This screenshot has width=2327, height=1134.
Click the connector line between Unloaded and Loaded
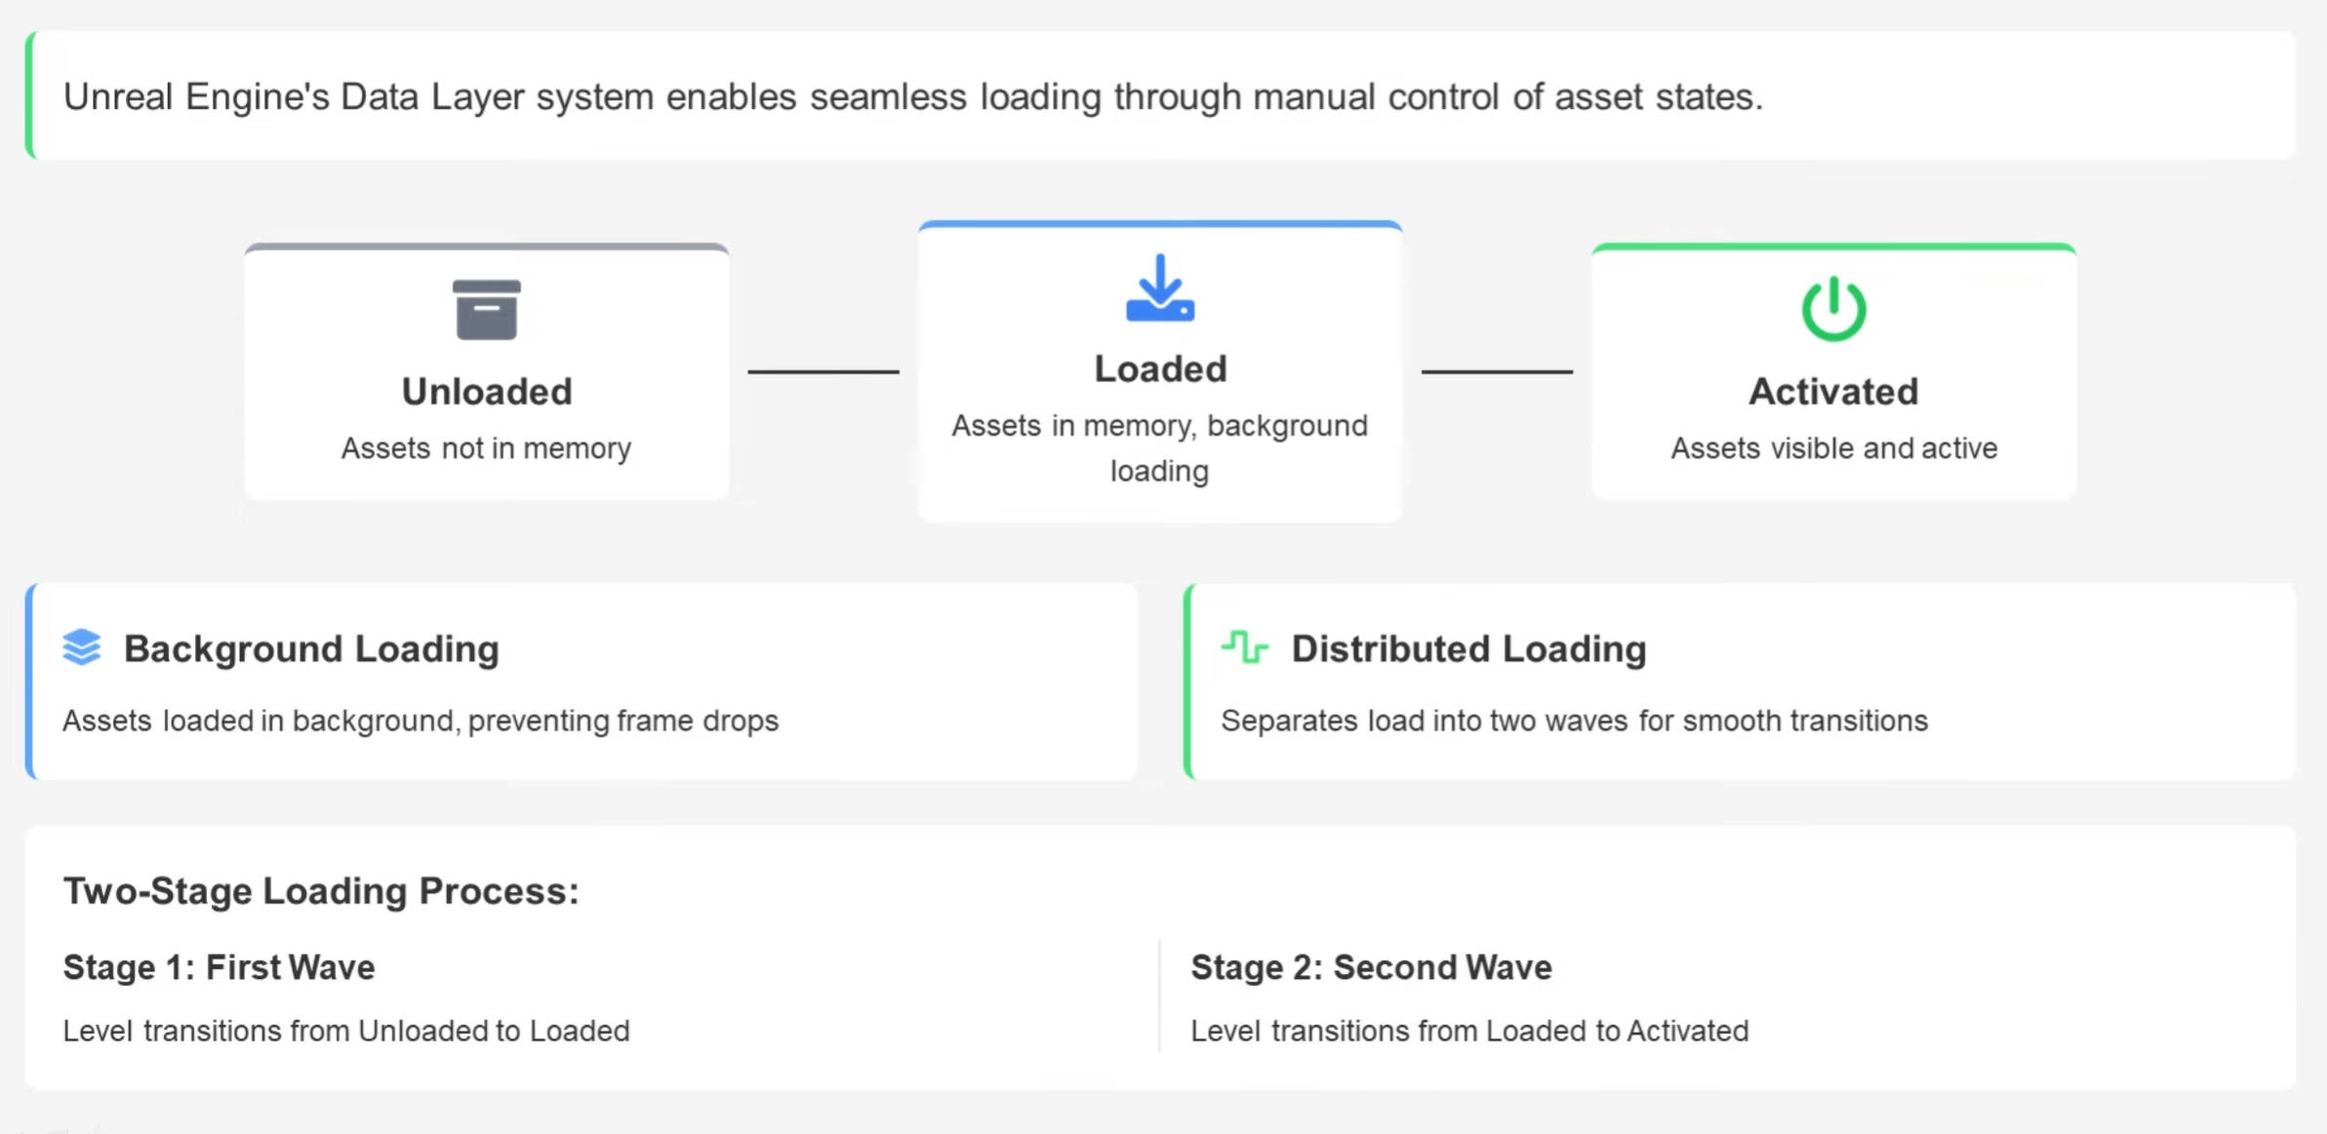[x=822, y=371]
